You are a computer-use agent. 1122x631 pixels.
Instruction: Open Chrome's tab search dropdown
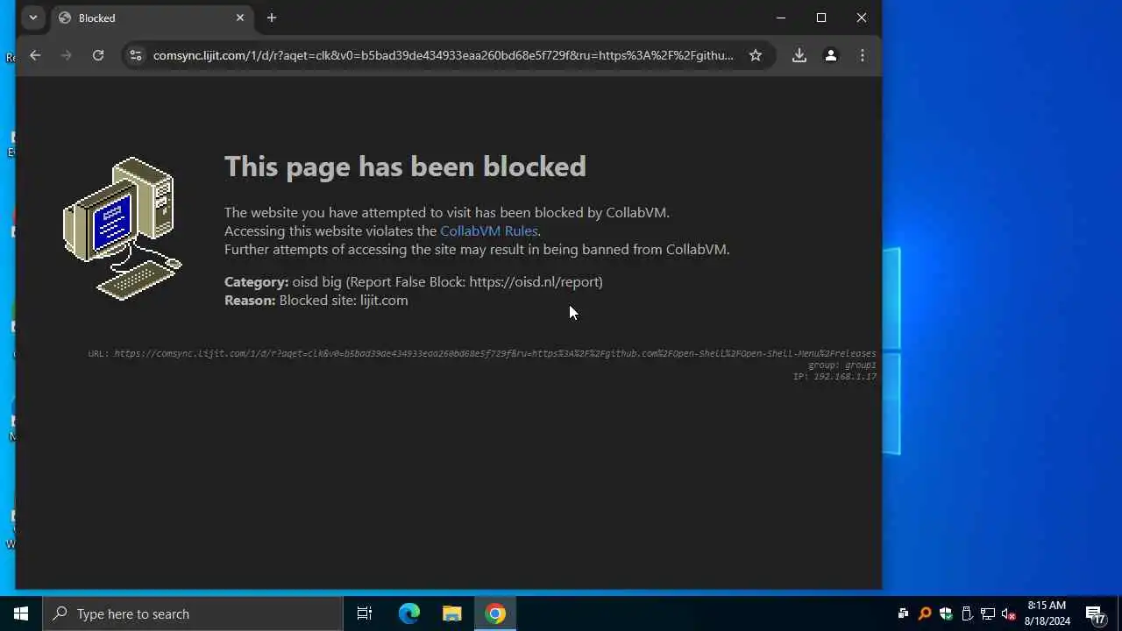coord(33,18)
